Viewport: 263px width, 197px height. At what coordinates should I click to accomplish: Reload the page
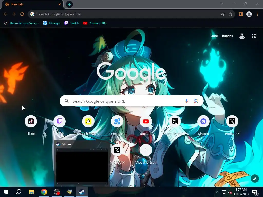pos(22,14)
